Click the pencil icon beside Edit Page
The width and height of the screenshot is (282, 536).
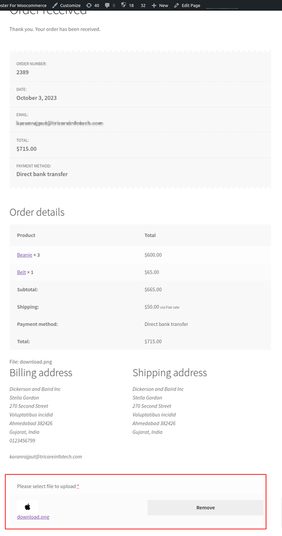[x=176, y=6]
